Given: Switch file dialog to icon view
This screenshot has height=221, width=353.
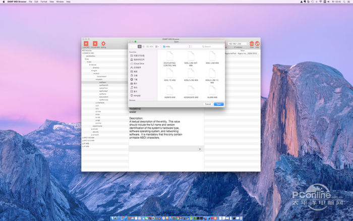Looking at the screenshot, I should pyautogui.click(x=140, y=46).
